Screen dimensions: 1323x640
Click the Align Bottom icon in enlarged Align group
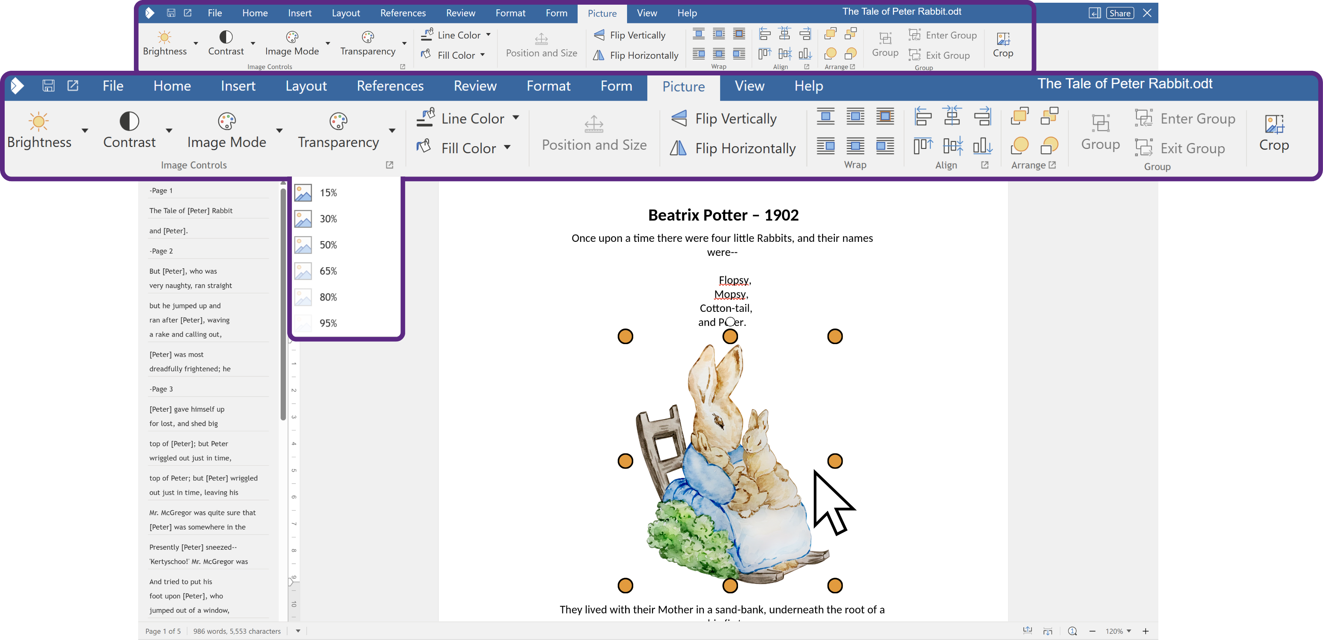982,146
